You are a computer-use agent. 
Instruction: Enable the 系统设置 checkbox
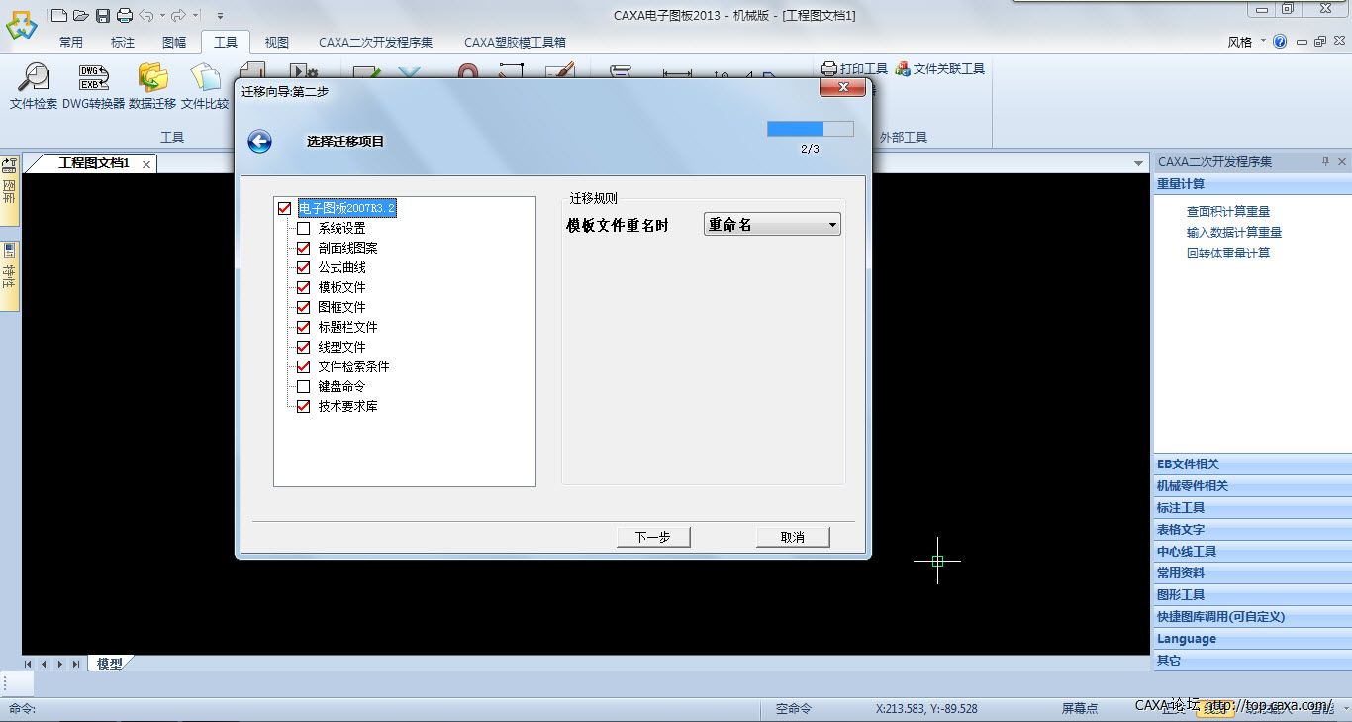point(304,229)
